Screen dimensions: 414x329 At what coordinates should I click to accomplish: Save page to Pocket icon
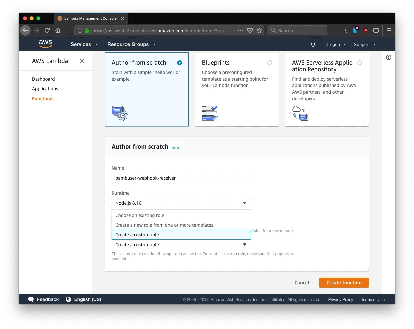click(x=250, y=30)
